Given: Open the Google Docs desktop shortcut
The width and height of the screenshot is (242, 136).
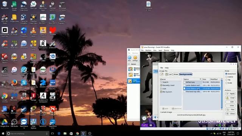Looking at the screenshot, I should coord(5,110).
